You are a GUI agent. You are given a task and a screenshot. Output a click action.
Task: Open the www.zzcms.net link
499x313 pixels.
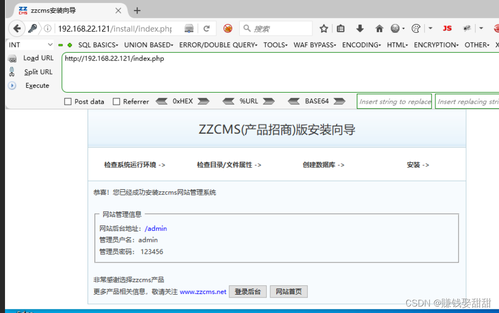[203, 291]
